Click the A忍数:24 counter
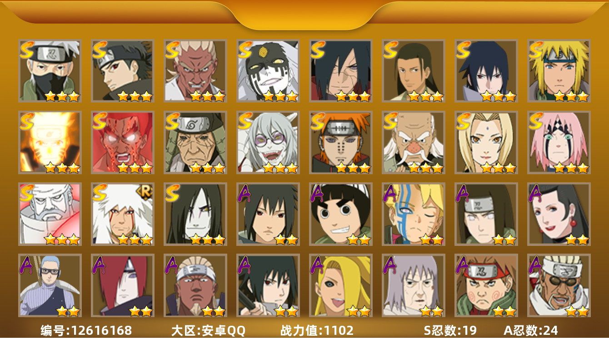Viewport: 609px width, 338px height. coord(531,330)
